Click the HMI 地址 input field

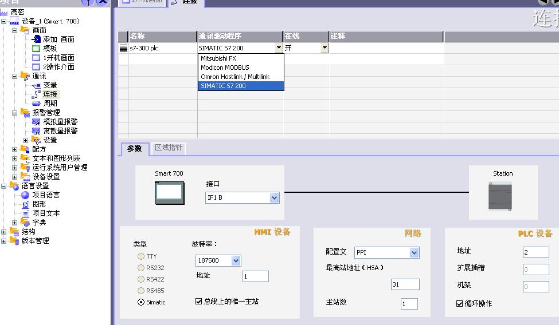[x=256, y=276]
